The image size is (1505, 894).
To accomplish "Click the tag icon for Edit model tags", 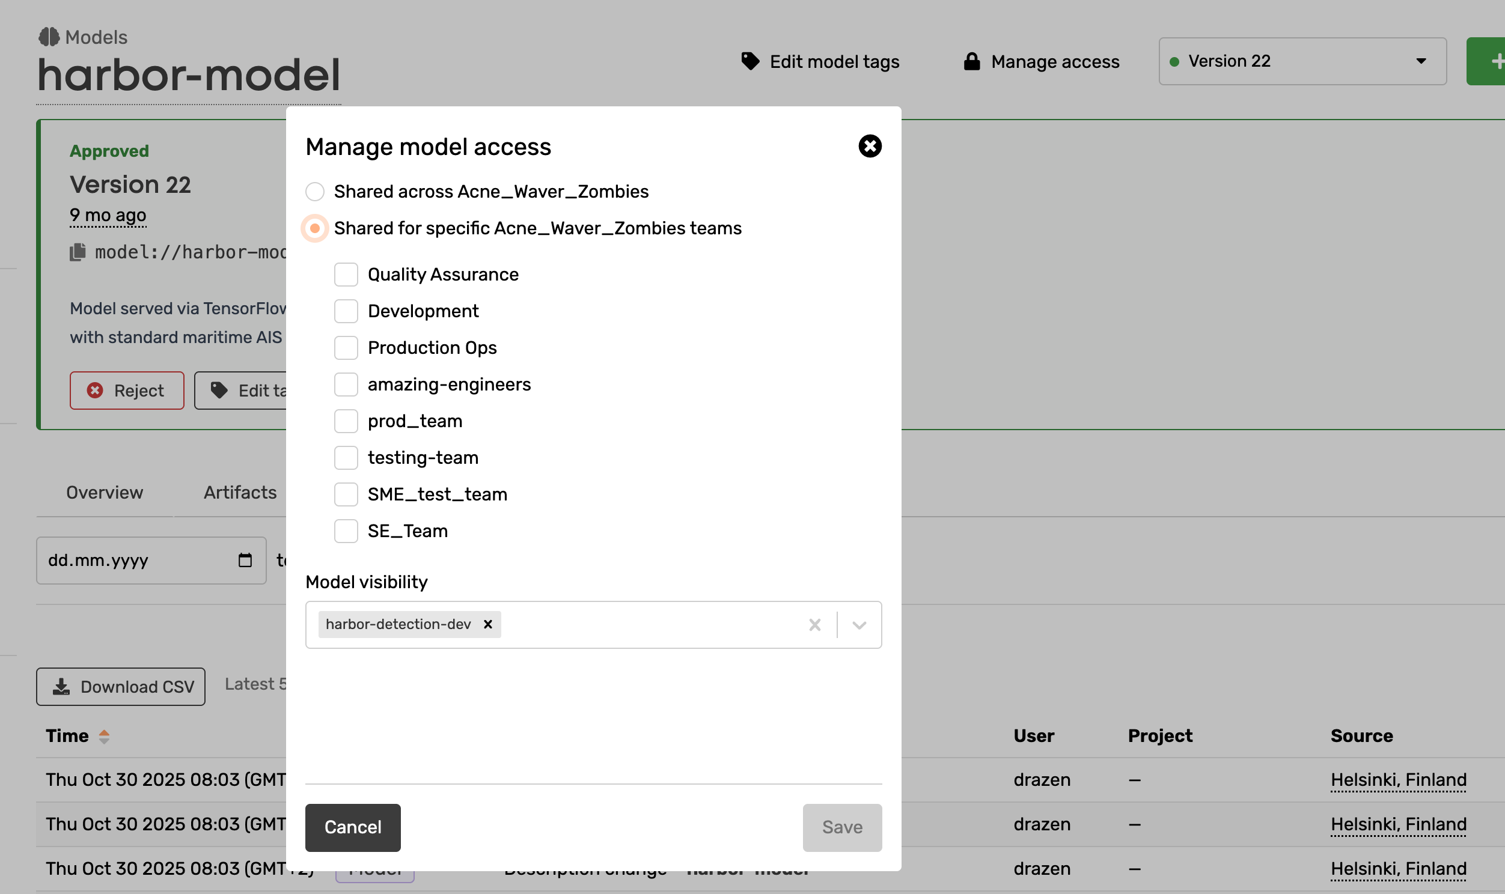I will point(749,61).
